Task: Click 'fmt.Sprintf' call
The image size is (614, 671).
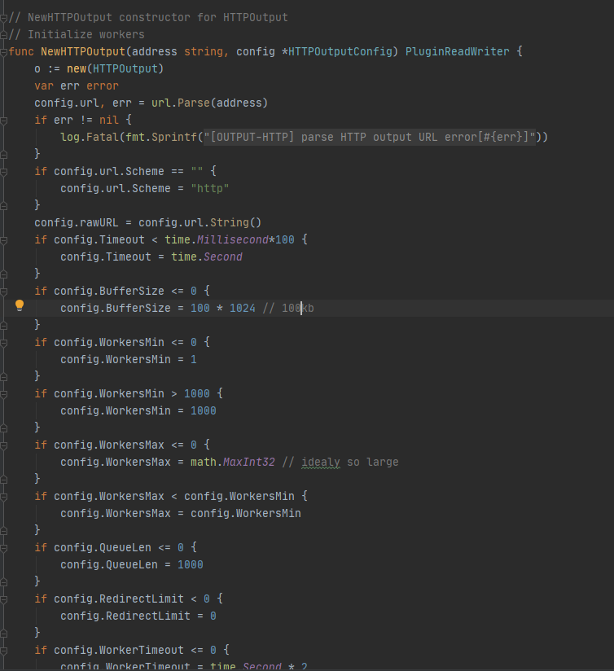Action: point(161,138)
